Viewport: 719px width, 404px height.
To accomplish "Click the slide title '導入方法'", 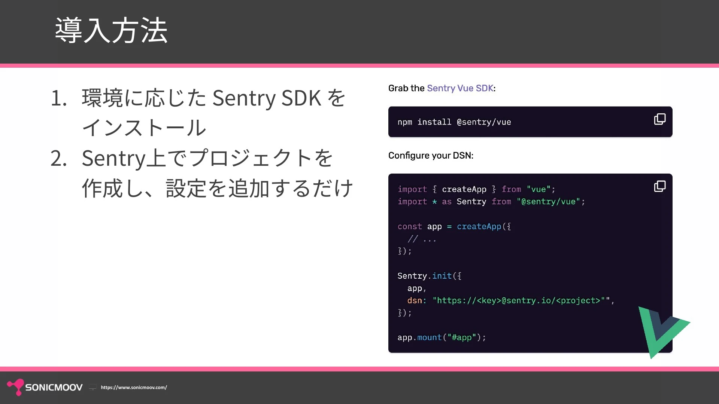I will tap(111, 30).
